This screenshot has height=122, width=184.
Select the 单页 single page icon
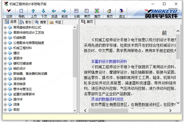87,13
